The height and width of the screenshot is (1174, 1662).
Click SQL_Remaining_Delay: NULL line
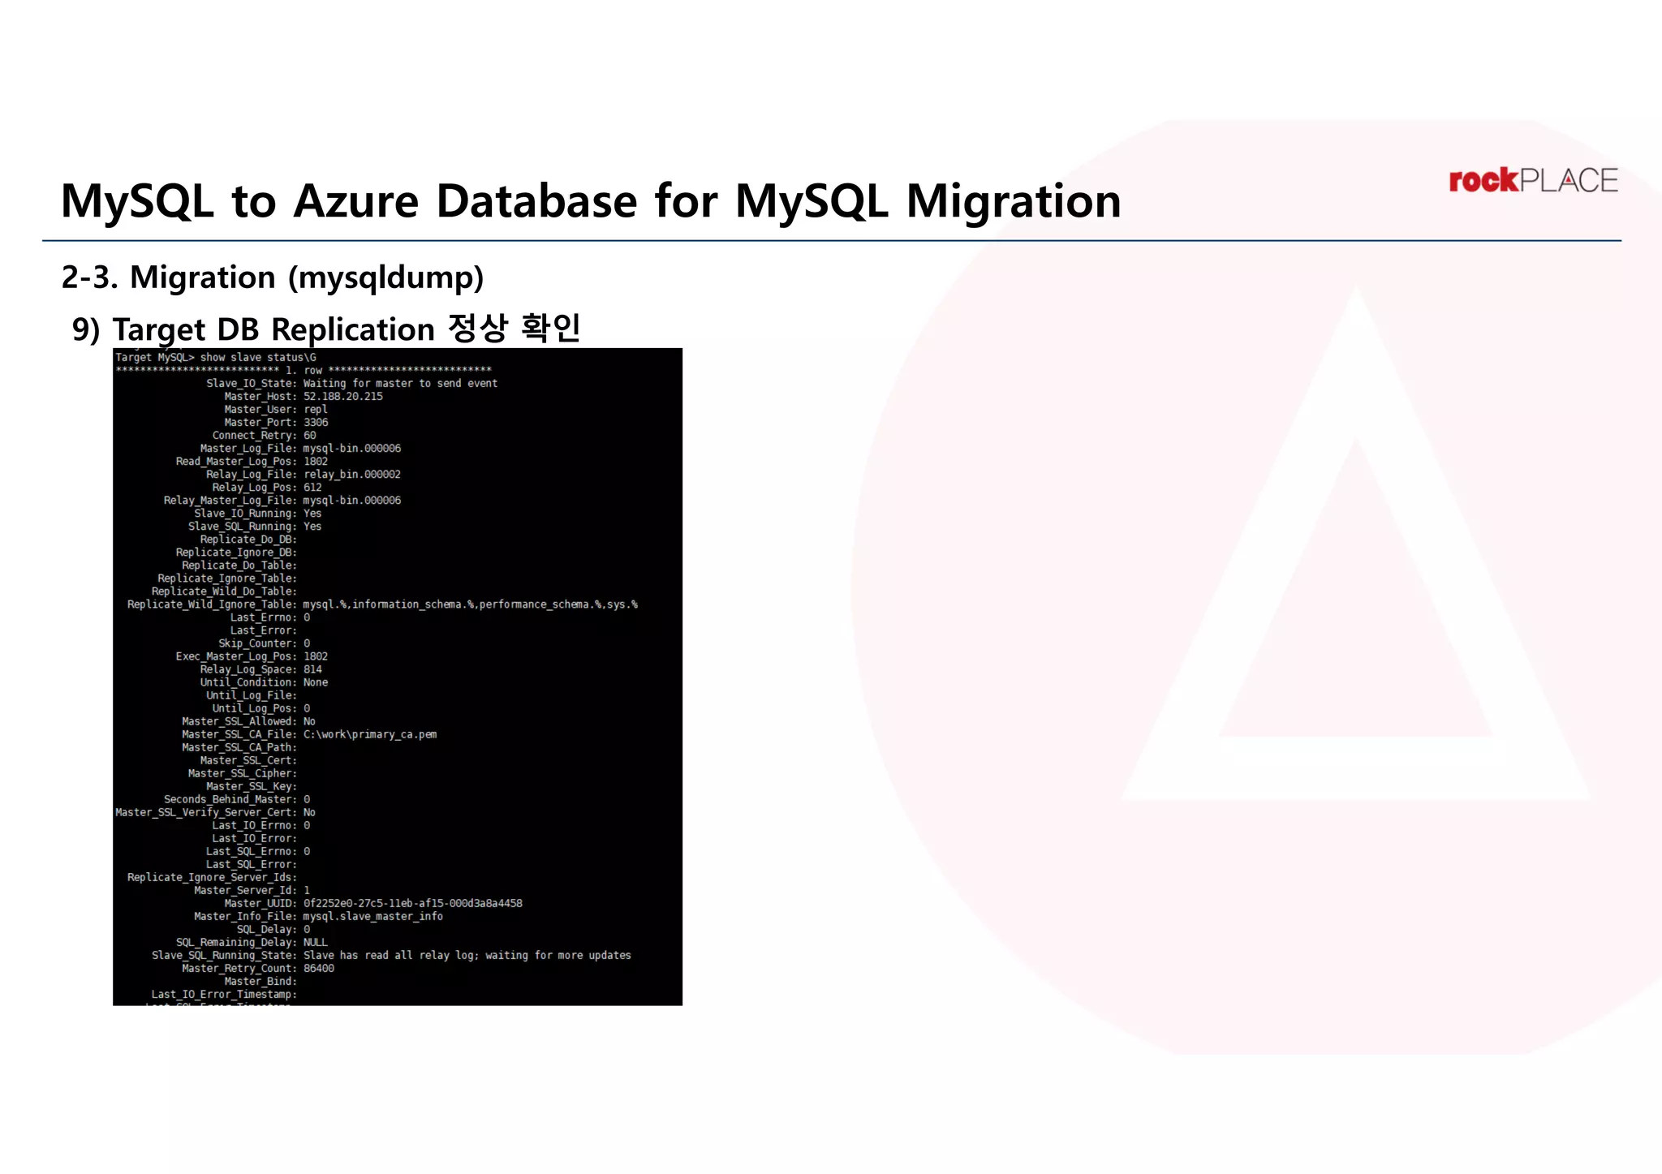252,941
